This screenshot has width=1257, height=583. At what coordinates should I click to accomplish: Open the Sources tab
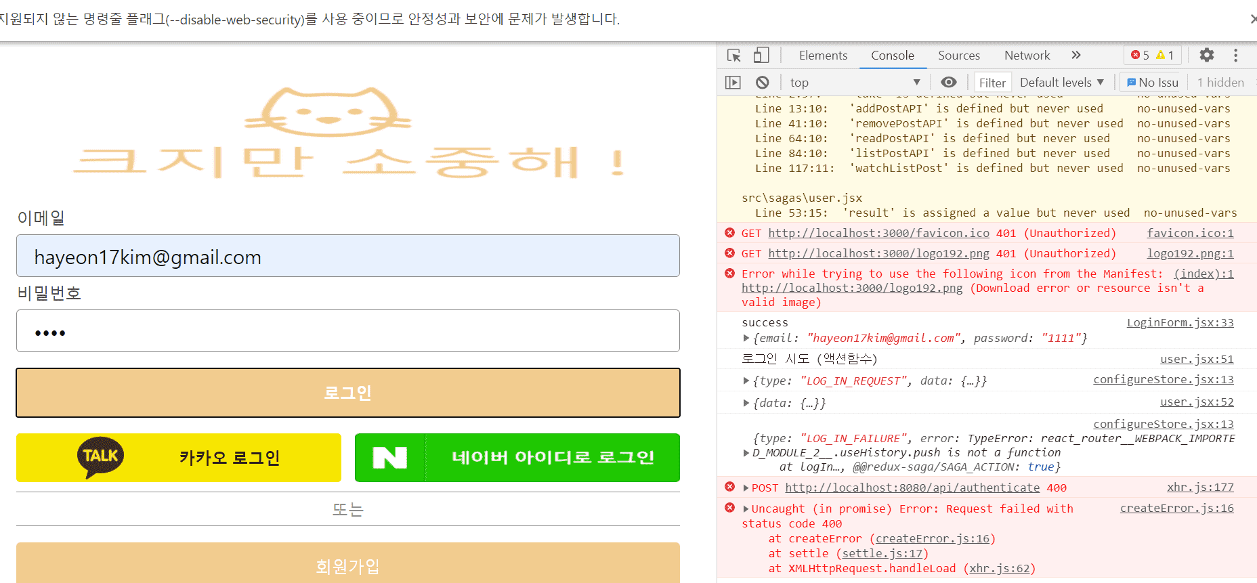(959, 56)
